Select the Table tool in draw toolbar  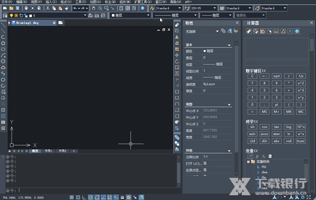(3, 122)
